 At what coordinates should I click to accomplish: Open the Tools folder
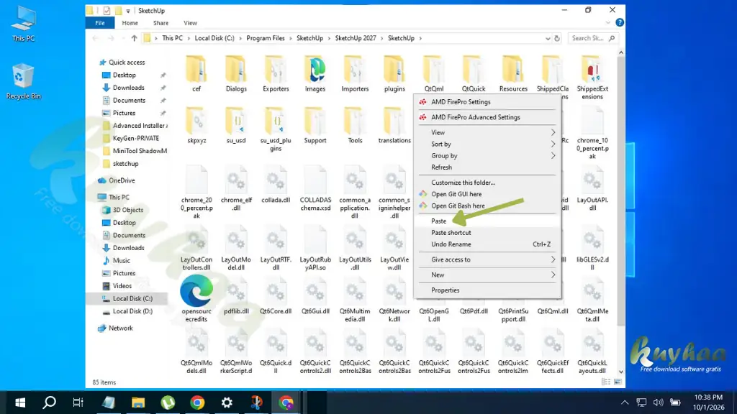[355, 125]
